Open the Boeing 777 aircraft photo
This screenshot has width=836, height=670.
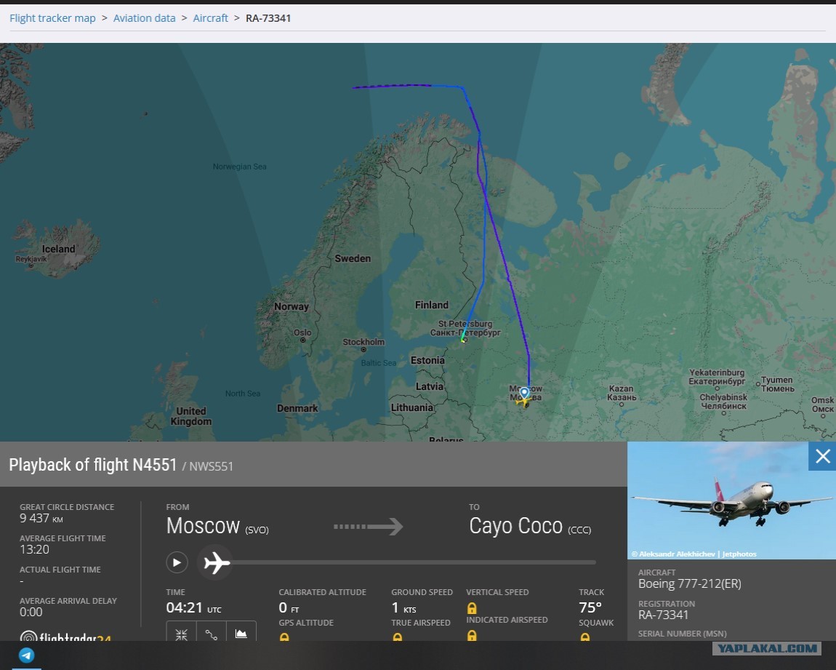[x=731, y=500]
